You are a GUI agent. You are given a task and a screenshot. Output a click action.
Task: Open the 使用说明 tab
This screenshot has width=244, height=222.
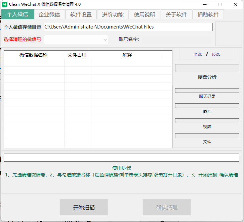tap(144, 14)
